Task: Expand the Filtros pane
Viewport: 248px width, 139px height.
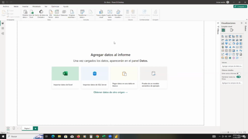Action: [218, 23]
